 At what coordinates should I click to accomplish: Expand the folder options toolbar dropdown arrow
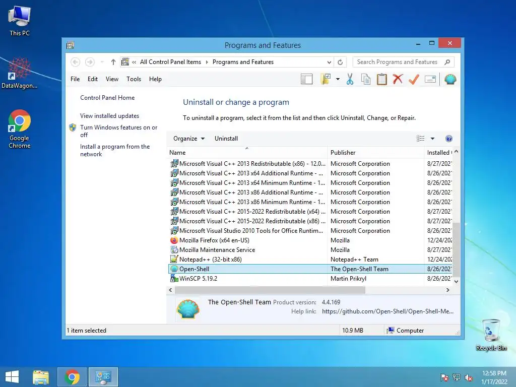(338, 79)
